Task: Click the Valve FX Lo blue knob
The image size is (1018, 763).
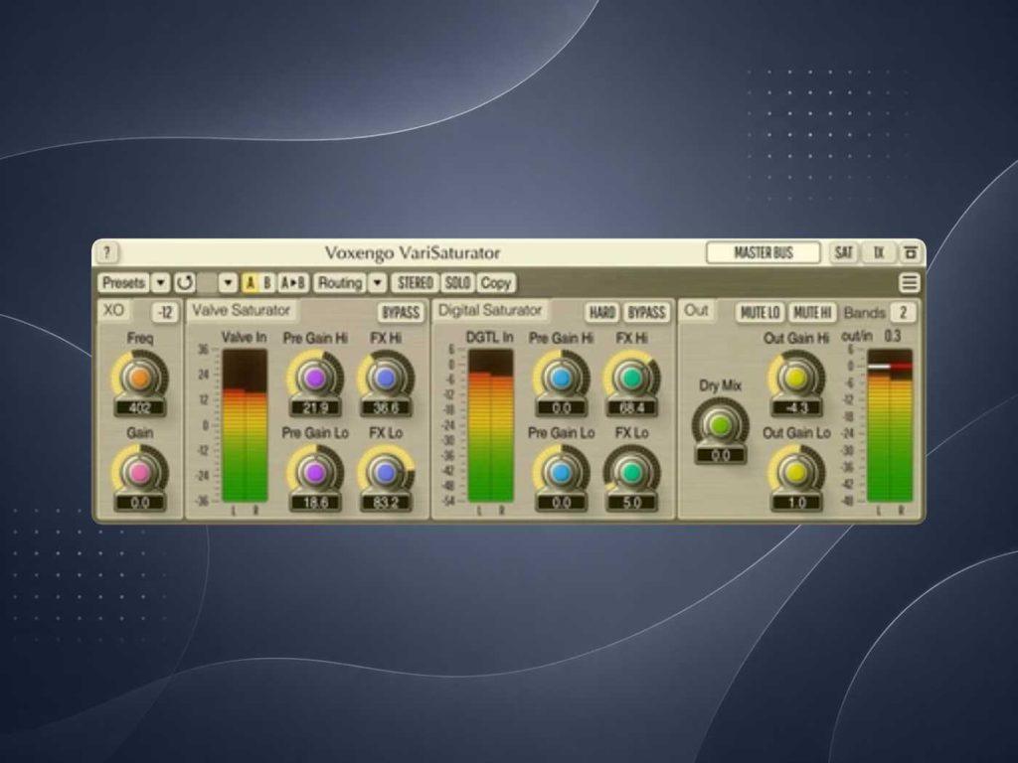Action: click(386, 472)
